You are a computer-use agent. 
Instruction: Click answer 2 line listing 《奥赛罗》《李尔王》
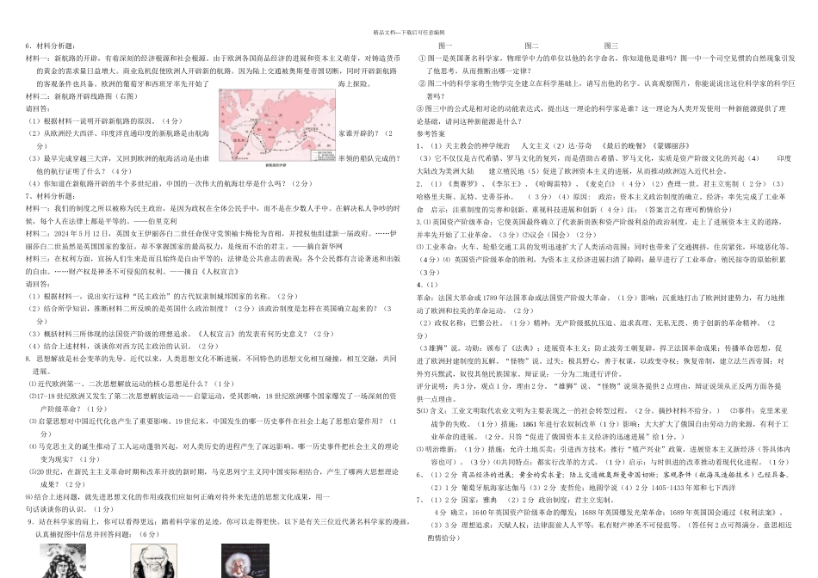tap(600, 184)
